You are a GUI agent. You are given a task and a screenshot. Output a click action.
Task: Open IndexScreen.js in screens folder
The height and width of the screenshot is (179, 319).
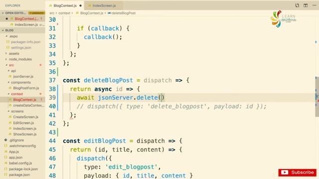coord(24,128)
